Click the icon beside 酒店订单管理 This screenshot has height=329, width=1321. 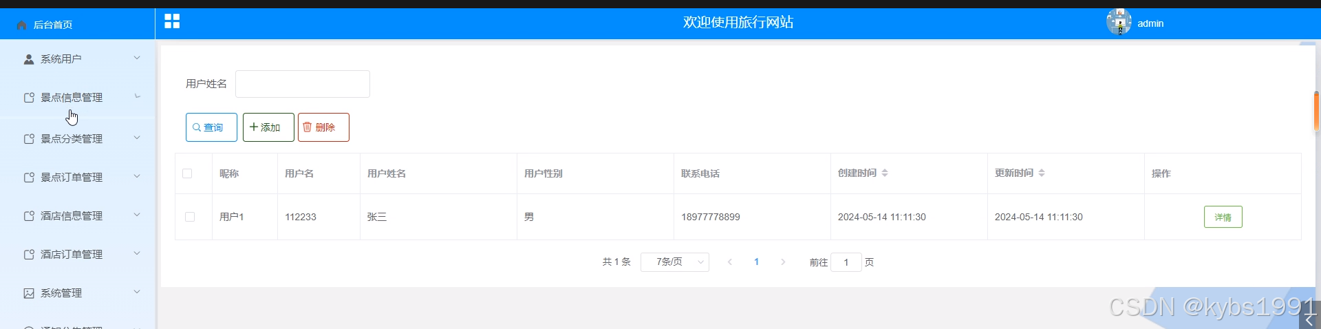(29, 255)
